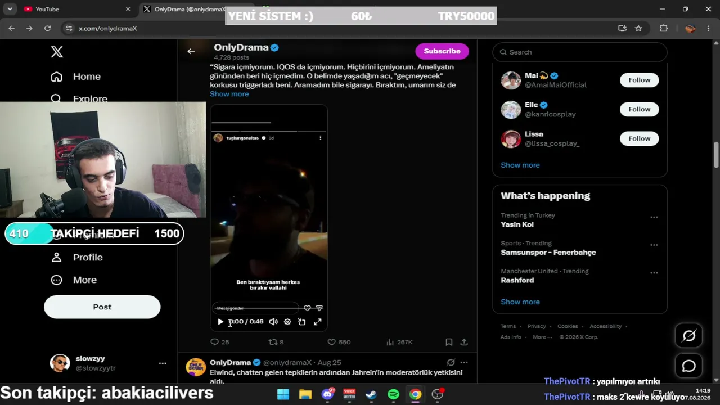The width and height of the screenshot is (720, 405).
Task: Open options for Samsunspor - Fenerbahçe trend
Action: (654, 245)
